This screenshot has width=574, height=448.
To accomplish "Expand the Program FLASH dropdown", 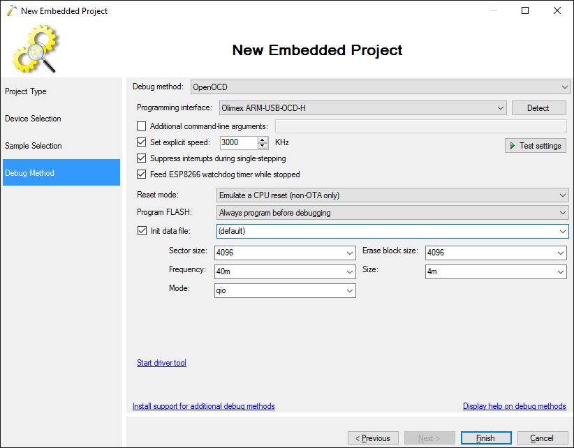I will pyautogui.click(x=392, y=212).
